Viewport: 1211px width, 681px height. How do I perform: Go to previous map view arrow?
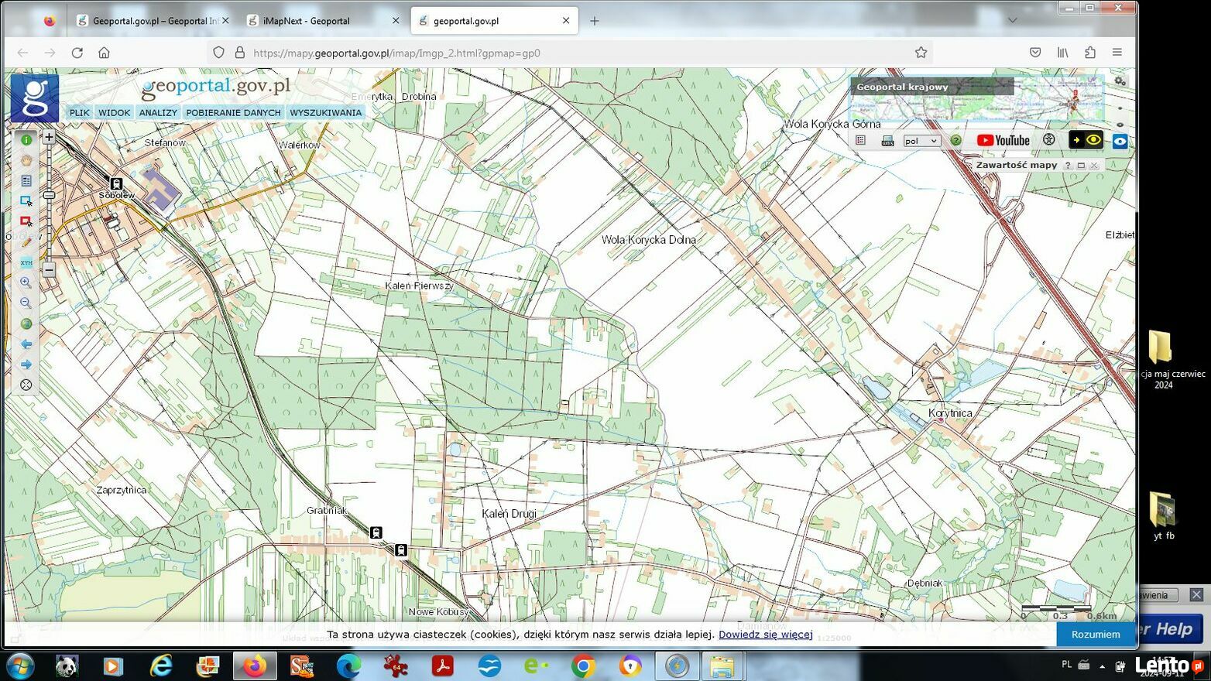coord(26,344)
